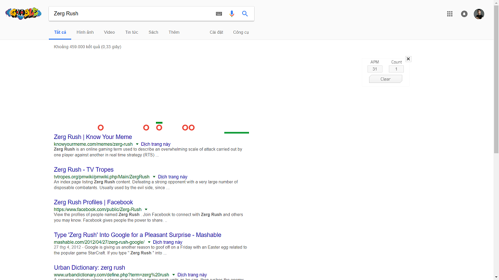The height and width of the screenshot is (280, 499).
Task: Switch to the Tin tức tab
Action: click(132, 32)
